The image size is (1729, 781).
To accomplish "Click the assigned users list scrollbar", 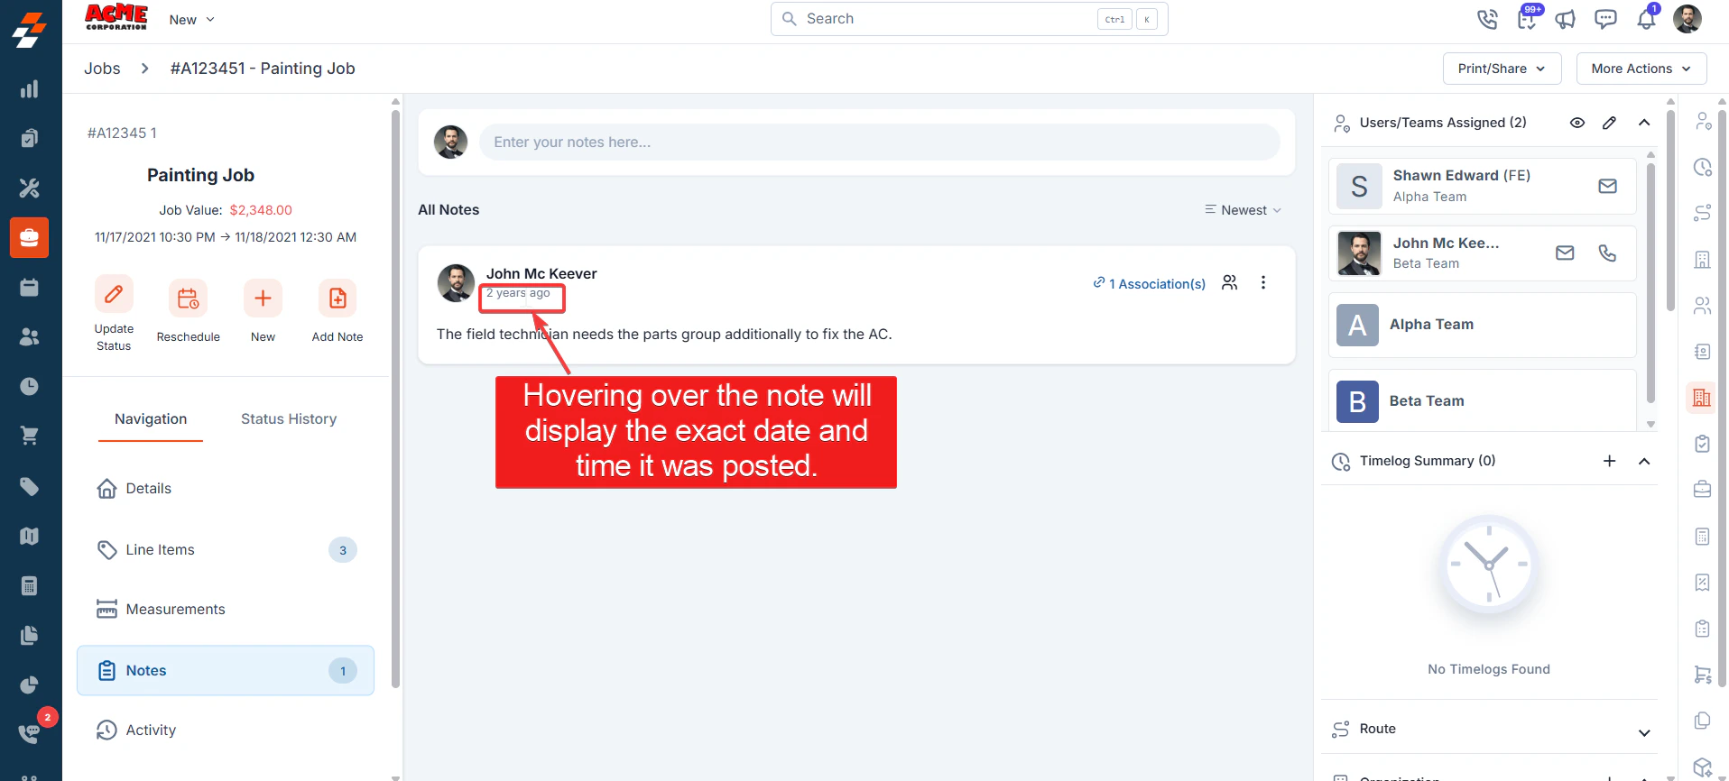I will (x=1650, y=281).
